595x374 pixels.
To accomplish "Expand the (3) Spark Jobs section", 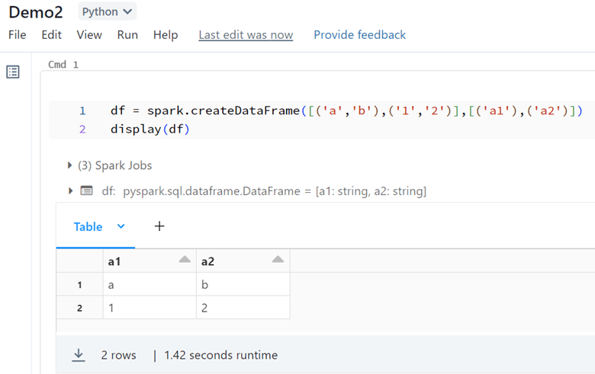I will click(x=71, y=165).
